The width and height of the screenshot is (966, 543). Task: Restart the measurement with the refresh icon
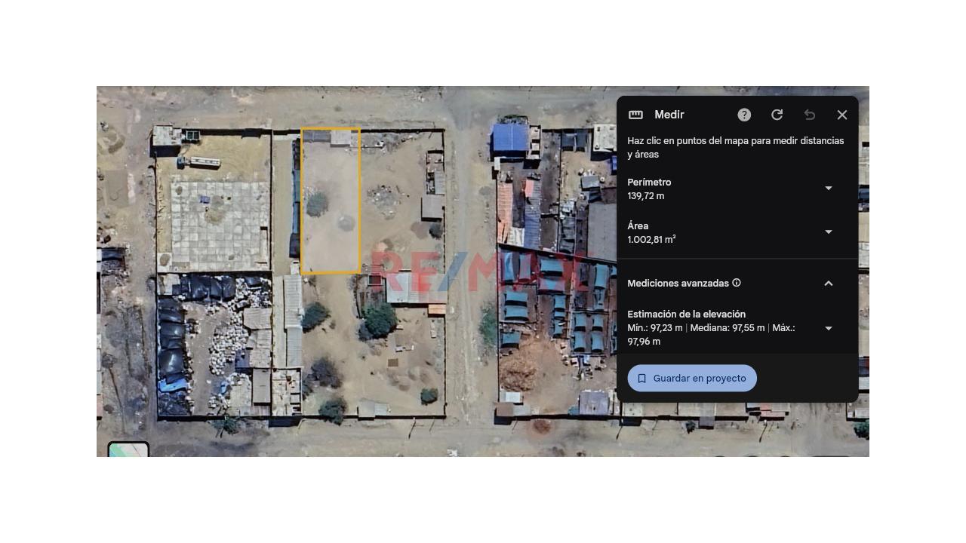(777, 115)
